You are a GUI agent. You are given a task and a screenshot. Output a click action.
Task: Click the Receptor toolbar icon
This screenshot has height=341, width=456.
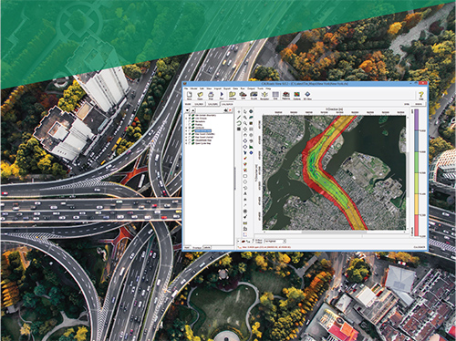pos(264,95)
